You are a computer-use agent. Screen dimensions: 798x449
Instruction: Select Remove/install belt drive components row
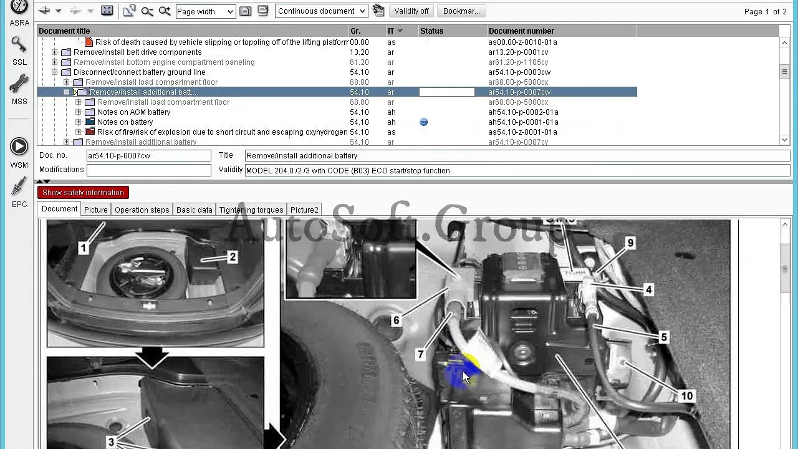[x=337, y=52]
